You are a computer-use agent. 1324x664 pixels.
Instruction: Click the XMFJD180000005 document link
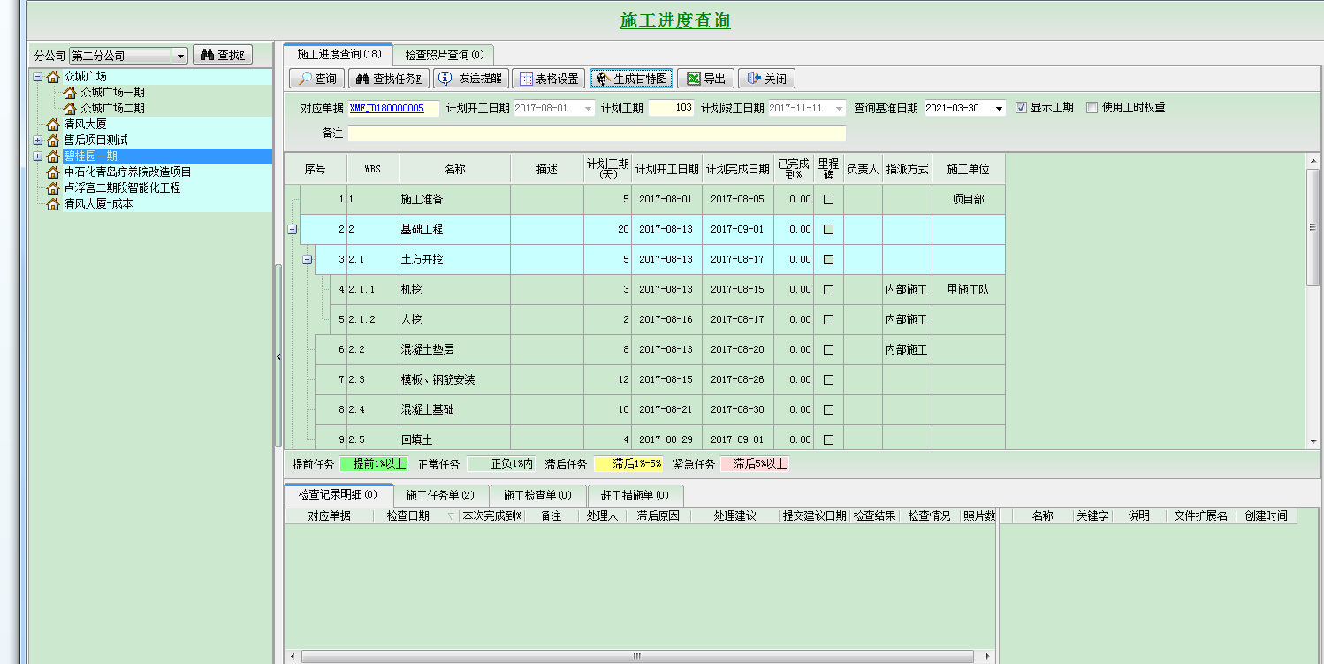[x=386, y=108]
